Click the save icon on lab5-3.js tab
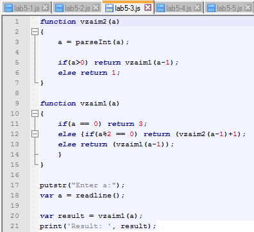 click(109, 8)
